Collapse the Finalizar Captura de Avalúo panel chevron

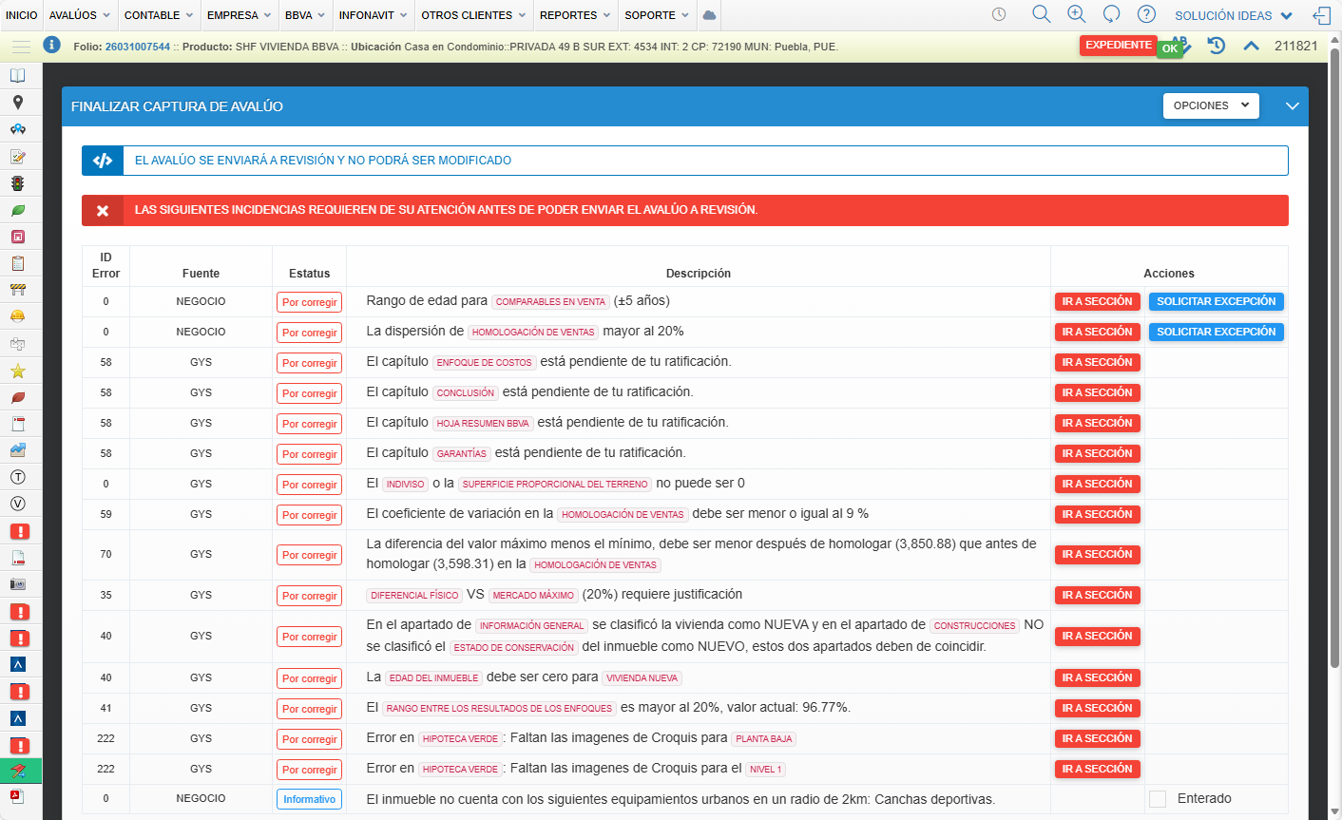(1292, 106)
